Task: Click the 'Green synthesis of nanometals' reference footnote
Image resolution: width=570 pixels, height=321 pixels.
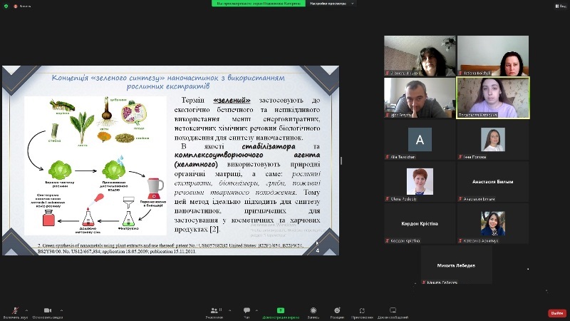Action: (170, 248)
